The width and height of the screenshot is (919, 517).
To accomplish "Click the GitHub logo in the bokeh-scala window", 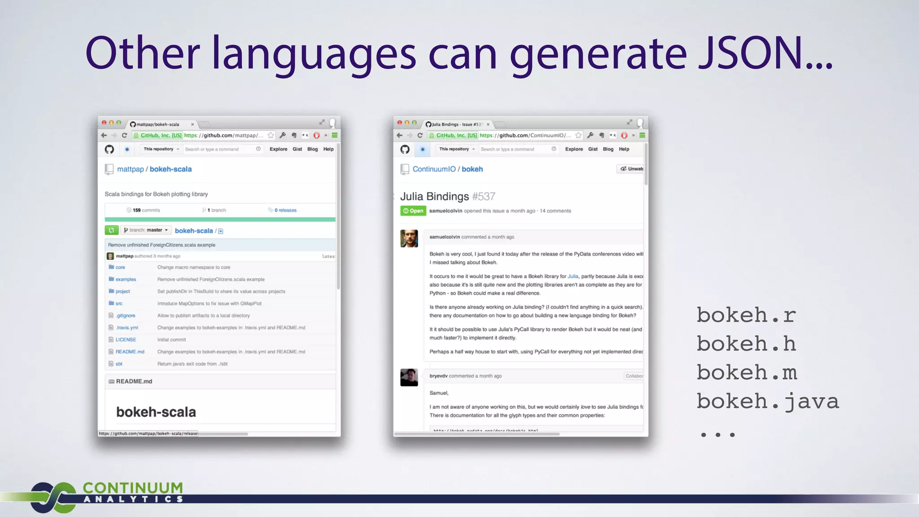I will pyautogui.click(x=109, y=149).
